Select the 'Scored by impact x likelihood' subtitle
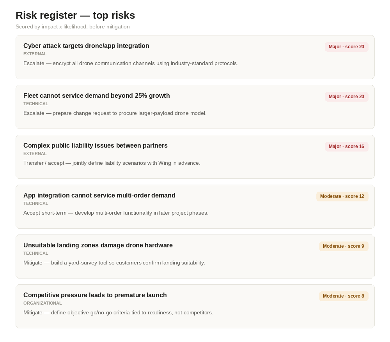390x342 pixels. point(73,27)
